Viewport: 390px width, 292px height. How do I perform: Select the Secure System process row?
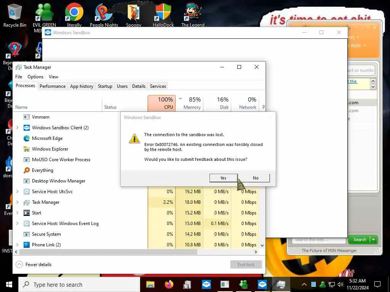pyautogui.click(x=136, y=234)
